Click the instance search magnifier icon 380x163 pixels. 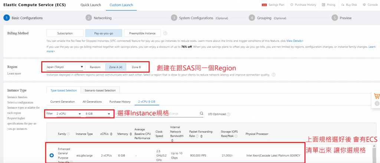tap(202, 113)
